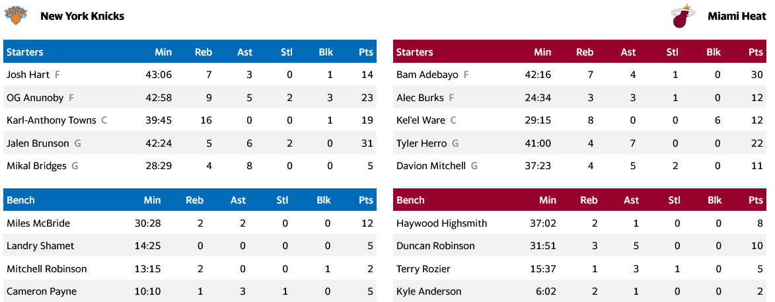Sort Heat starters by Blk column
This screenshot has width=775, height=302.
click(x=714, y=52)
